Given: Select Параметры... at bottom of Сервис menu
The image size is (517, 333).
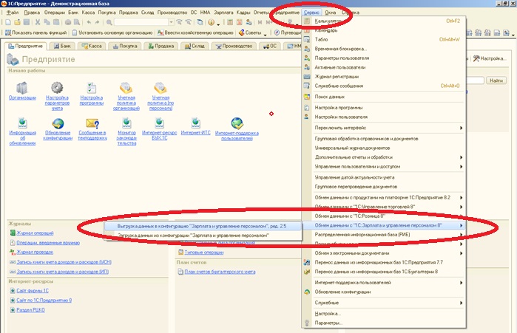Looking at the screenshot, I should (x=384, y=323).
